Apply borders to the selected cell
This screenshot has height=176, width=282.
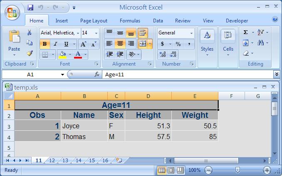coord(45,54)
